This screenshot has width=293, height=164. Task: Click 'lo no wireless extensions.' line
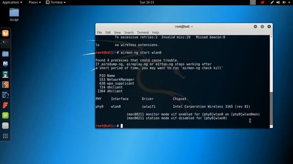point(127,45)
